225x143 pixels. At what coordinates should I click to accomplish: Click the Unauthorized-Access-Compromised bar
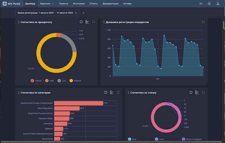point(79,103)
